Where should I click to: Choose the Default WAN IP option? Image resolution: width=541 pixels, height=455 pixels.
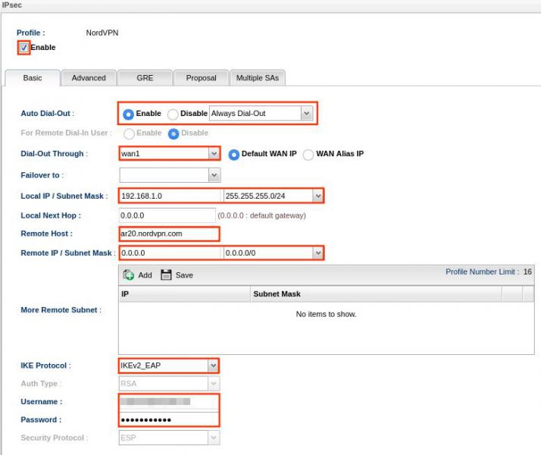point(233,155)
